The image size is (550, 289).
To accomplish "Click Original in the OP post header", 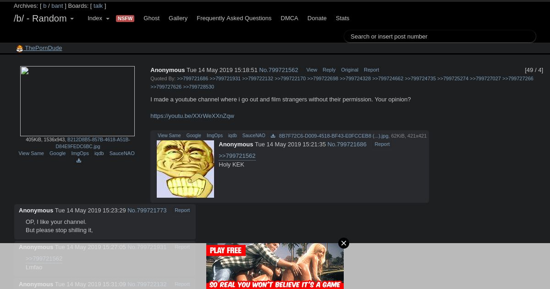I will [x=350, y=70].
